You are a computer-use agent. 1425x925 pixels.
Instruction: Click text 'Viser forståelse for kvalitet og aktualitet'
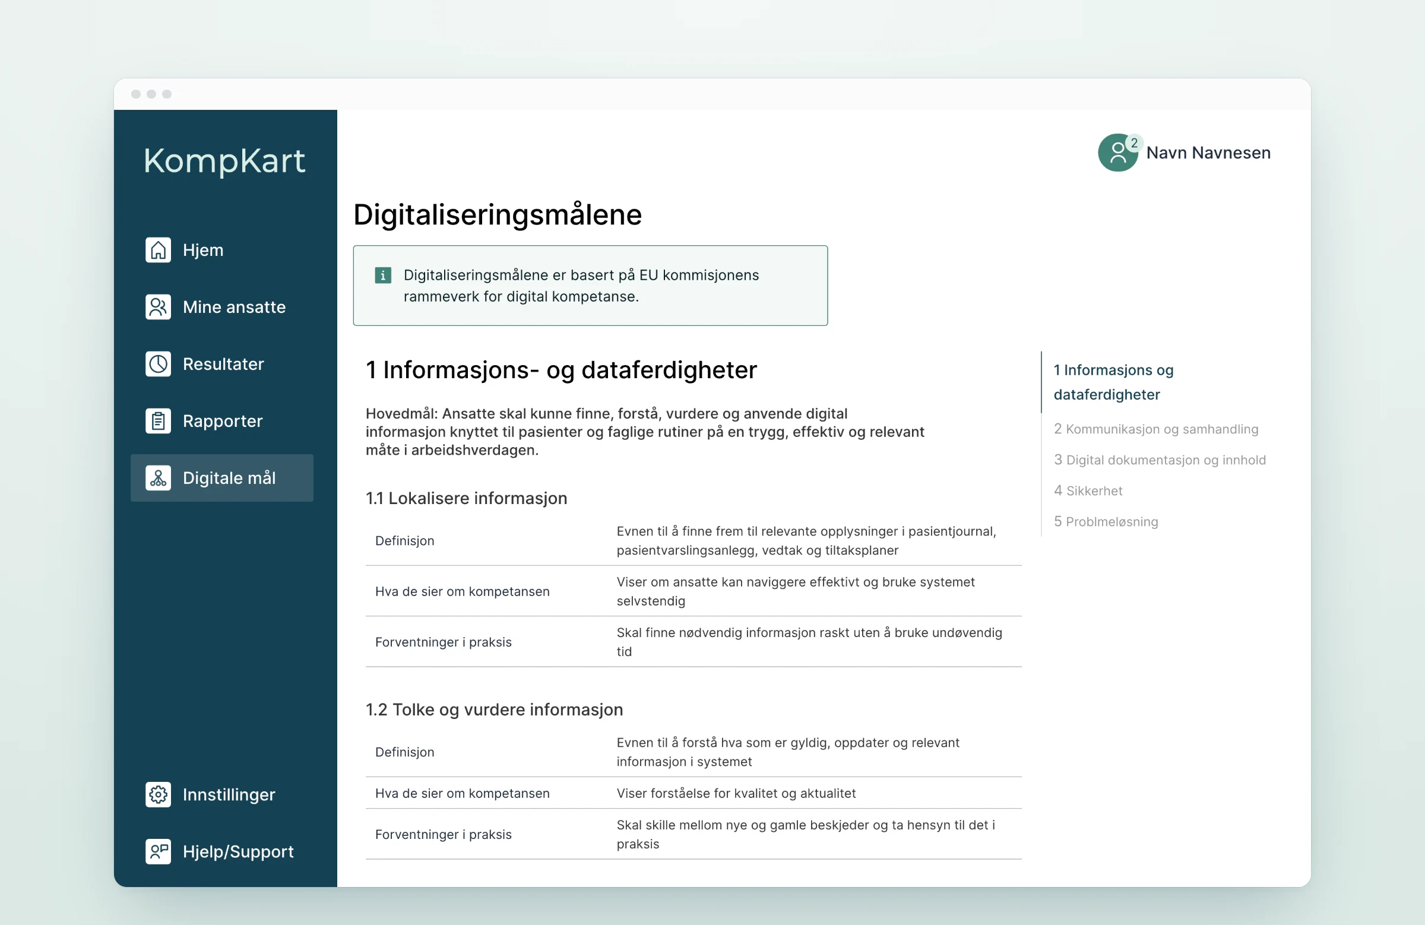736,793
